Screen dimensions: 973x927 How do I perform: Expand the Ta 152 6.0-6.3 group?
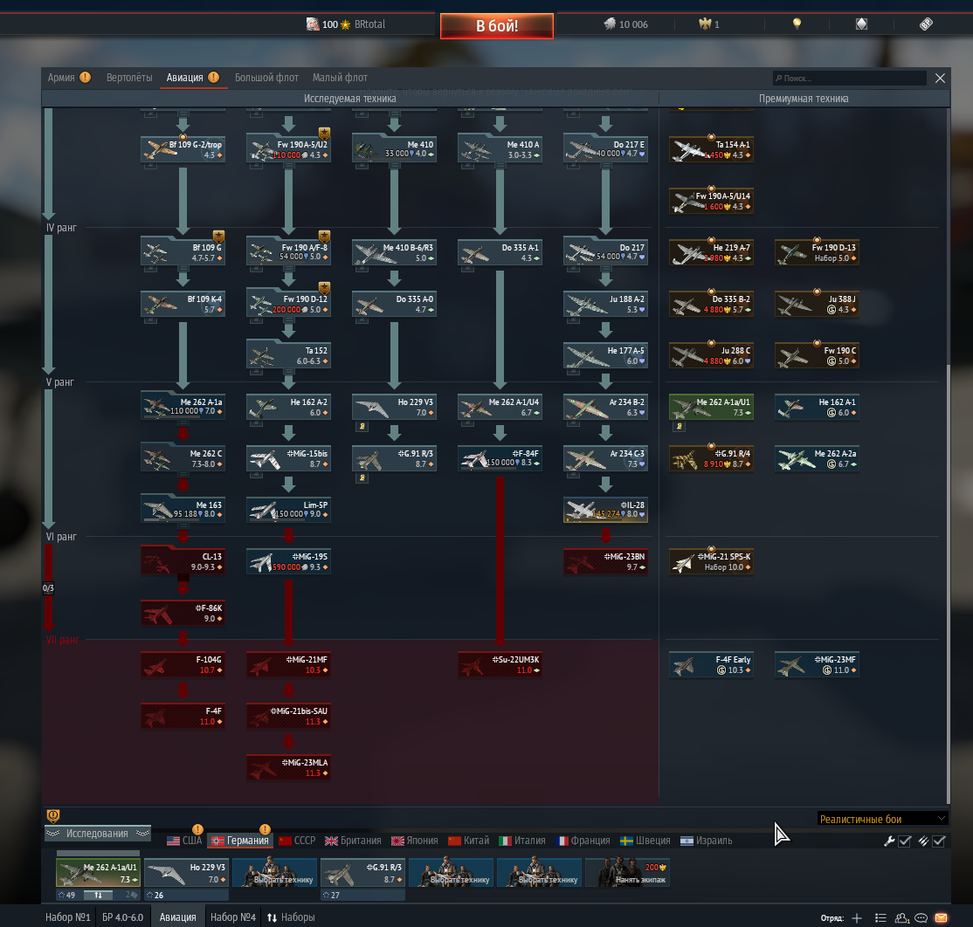(x=288, y=354)
